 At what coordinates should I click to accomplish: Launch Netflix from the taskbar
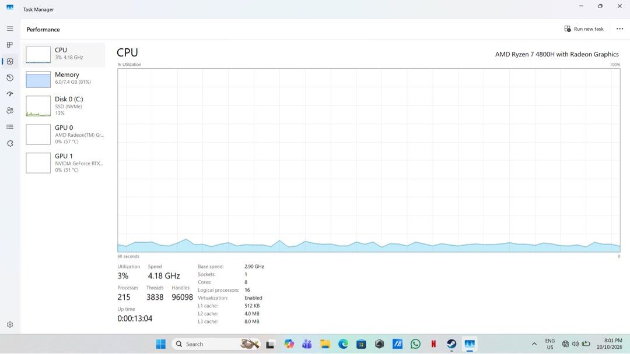point(433,344)
